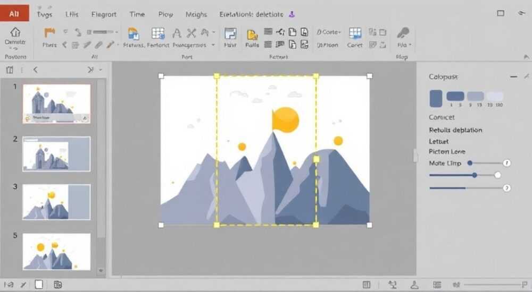
Task: Click the copy-style status bar icon beside the page icon
Action: point(58,285)
